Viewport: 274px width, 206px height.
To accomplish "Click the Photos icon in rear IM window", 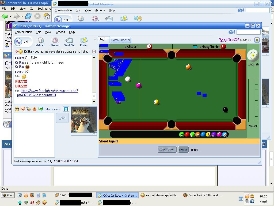I will (124, 19).
